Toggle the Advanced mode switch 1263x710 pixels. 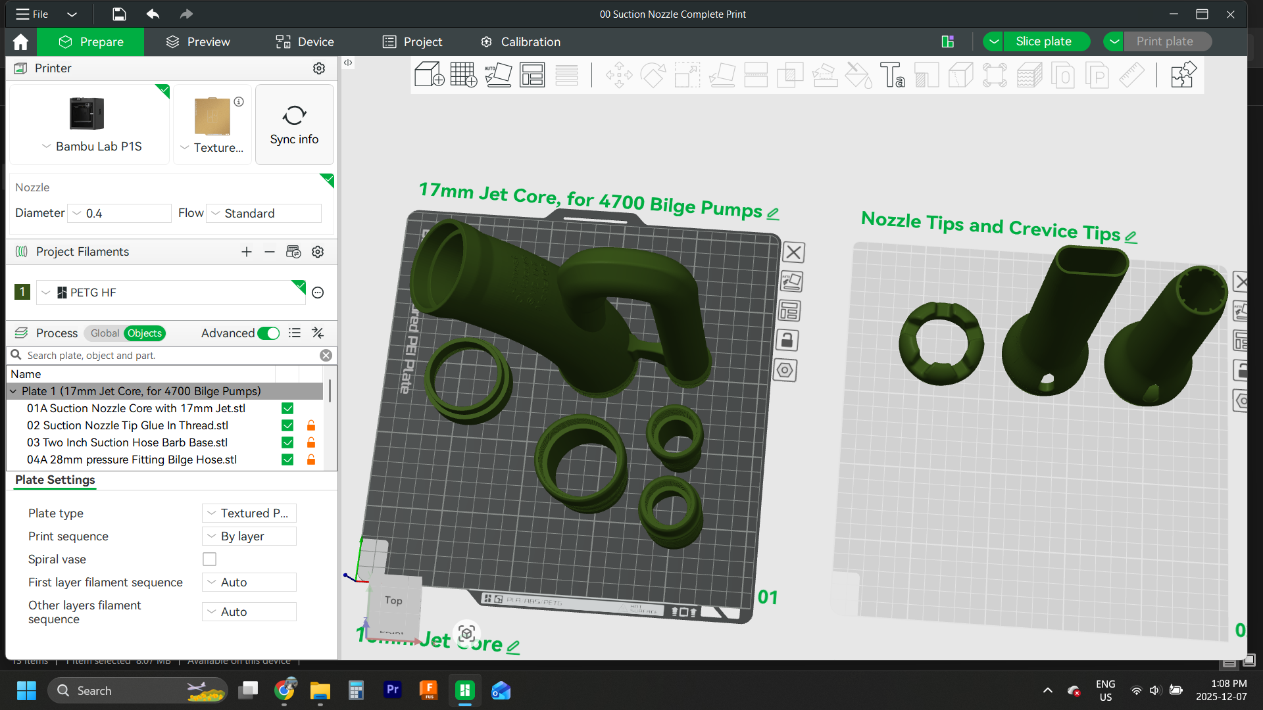268,333
